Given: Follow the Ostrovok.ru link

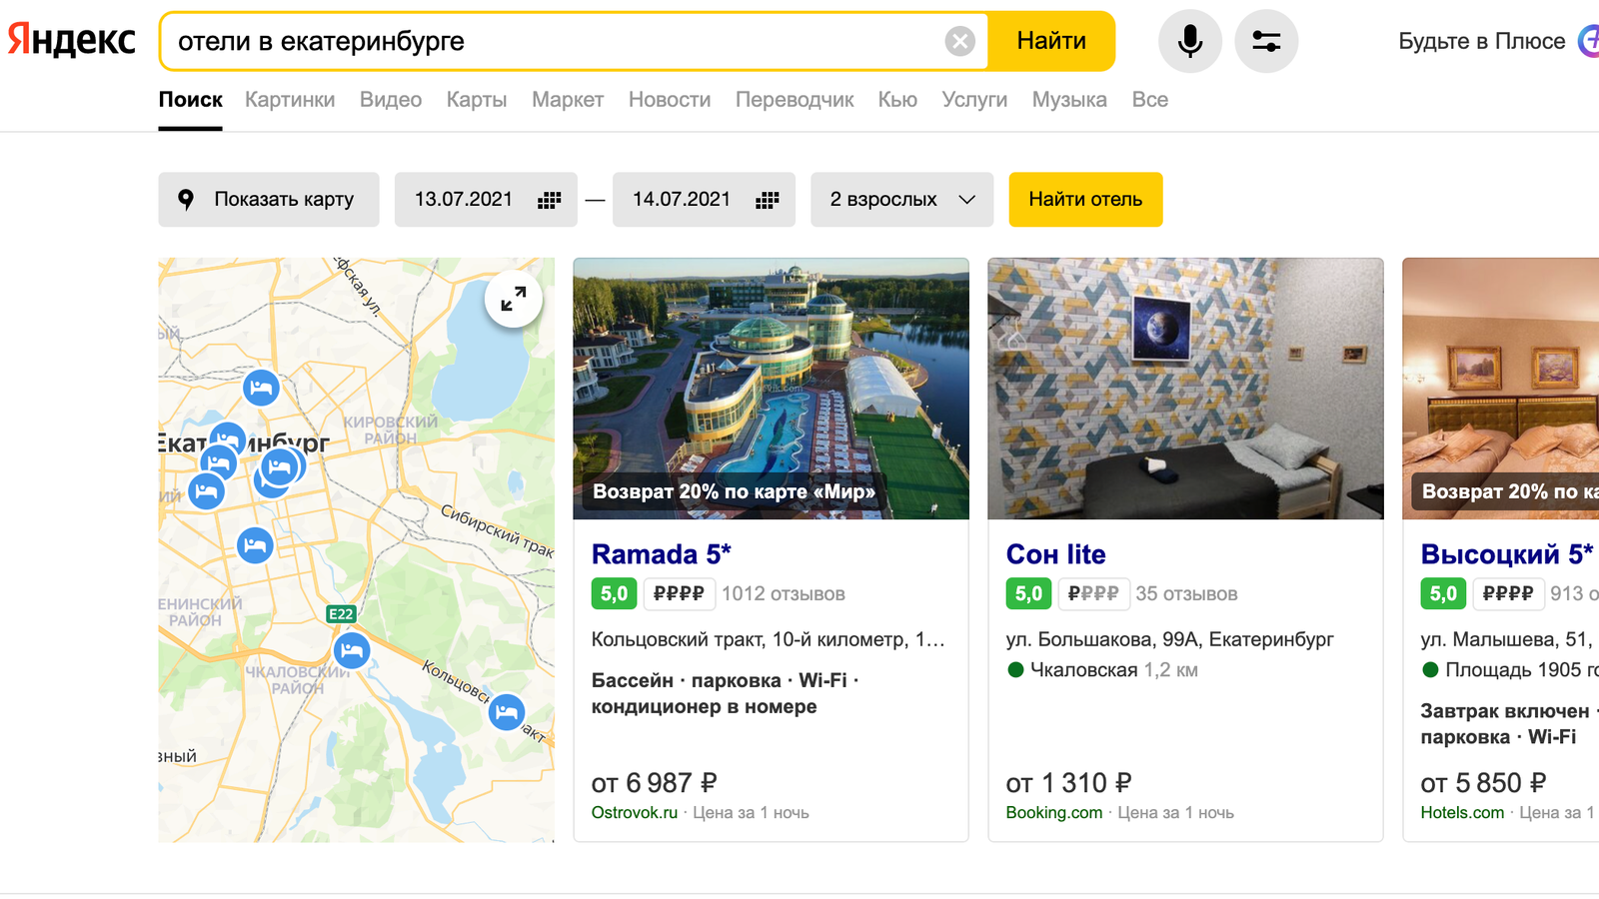Looking at the screenshot, I should point(635,813).
